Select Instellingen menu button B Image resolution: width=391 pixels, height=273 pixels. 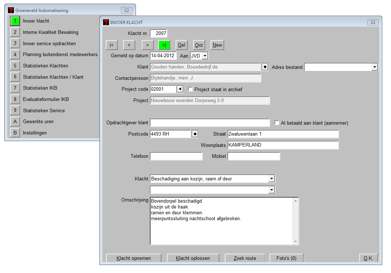(x=15, y=133)
